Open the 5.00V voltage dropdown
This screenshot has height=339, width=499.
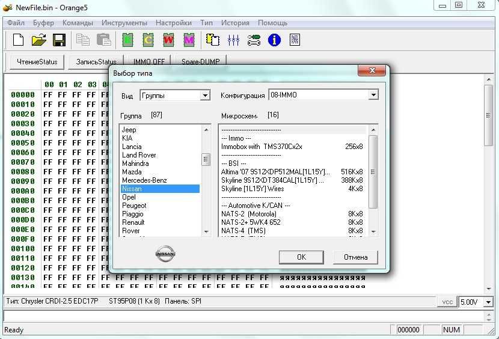(x=488, y=302)
